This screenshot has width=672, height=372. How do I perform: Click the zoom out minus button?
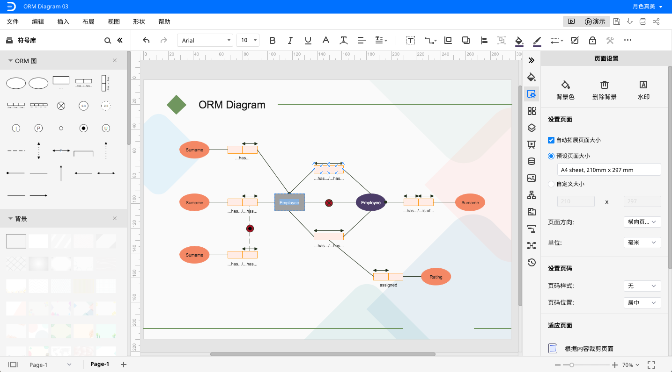pos(557,365)
